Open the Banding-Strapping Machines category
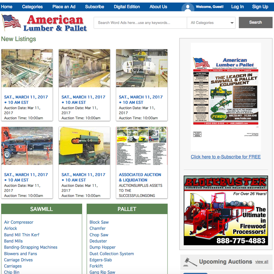Screen dimensions: 274x274 tap(31, 247)
